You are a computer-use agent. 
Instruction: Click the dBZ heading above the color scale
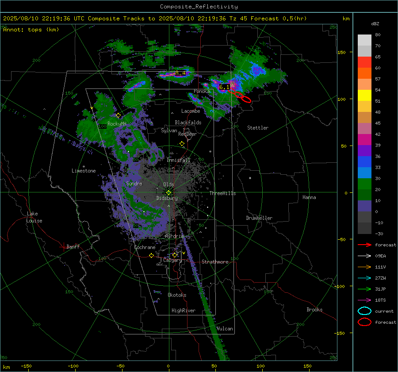click(375, 23)
